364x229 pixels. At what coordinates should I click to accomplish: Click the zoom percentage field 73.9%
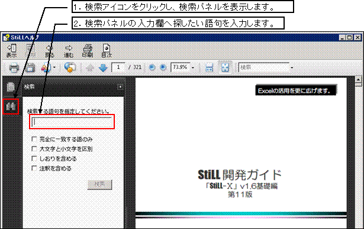pyautogui.click(x=181, y=67)
